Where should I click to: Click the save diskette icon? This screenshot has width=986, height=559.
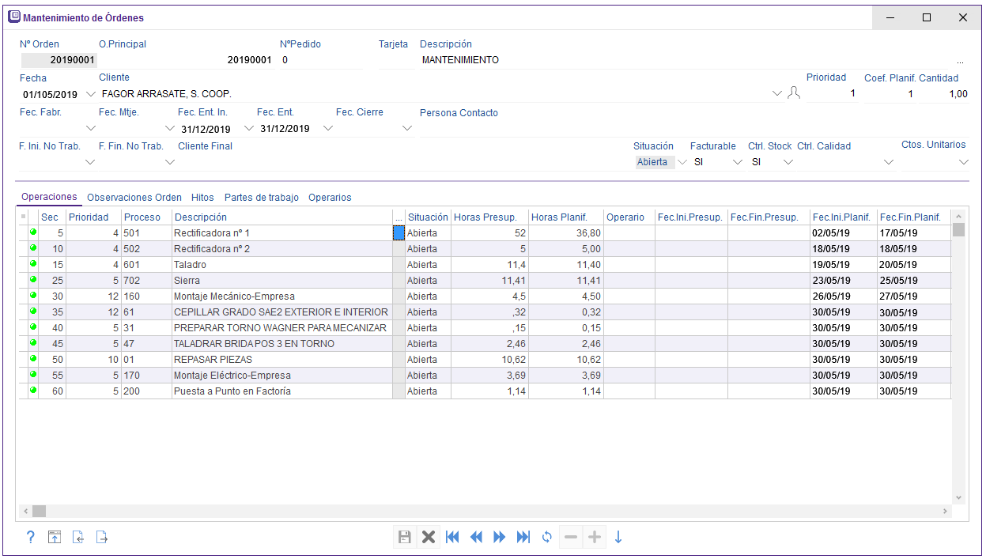[x=404, y=538]
